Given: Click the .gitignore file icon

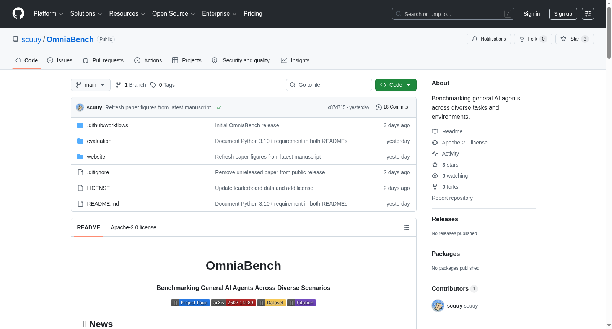Looking at the screenshot, I should pyautogui.click(x=80, y=172).
